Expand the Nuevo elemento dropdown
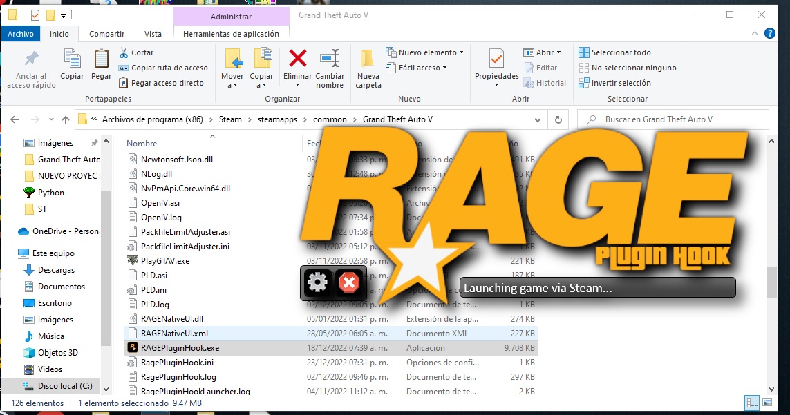 (431, 52)
